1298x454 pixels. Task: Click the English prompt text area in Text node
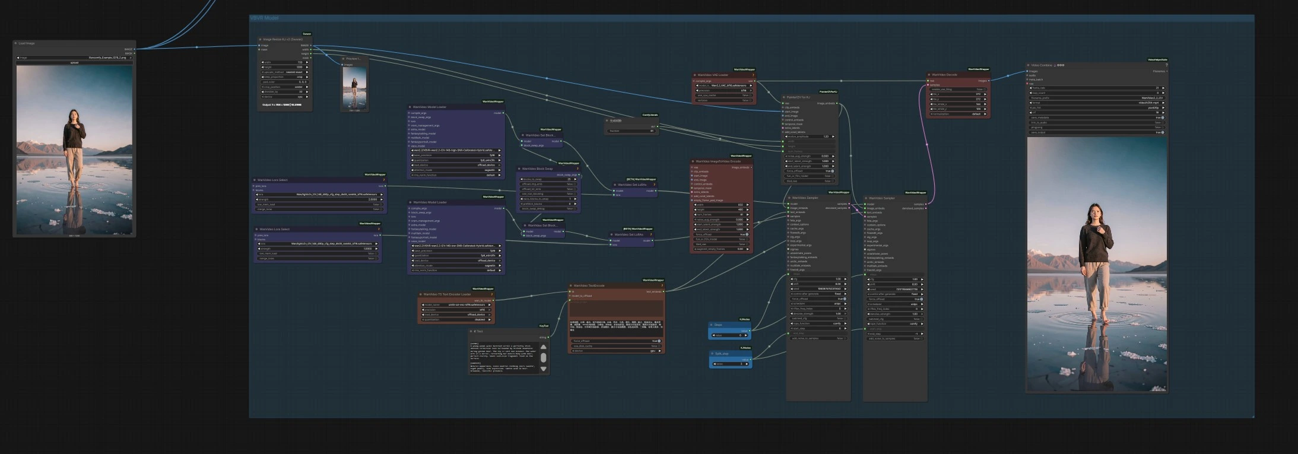pyautogui.click(x=503, y=358)
